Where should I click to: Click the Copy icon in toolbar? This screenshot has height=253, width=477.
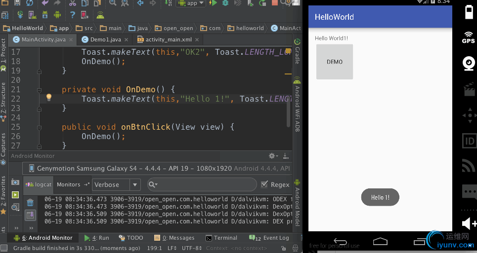click(x=85, y=3)
